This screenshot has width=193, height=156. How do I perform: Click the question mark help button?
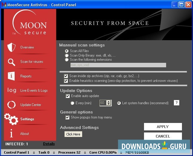[x=177, y=103]
